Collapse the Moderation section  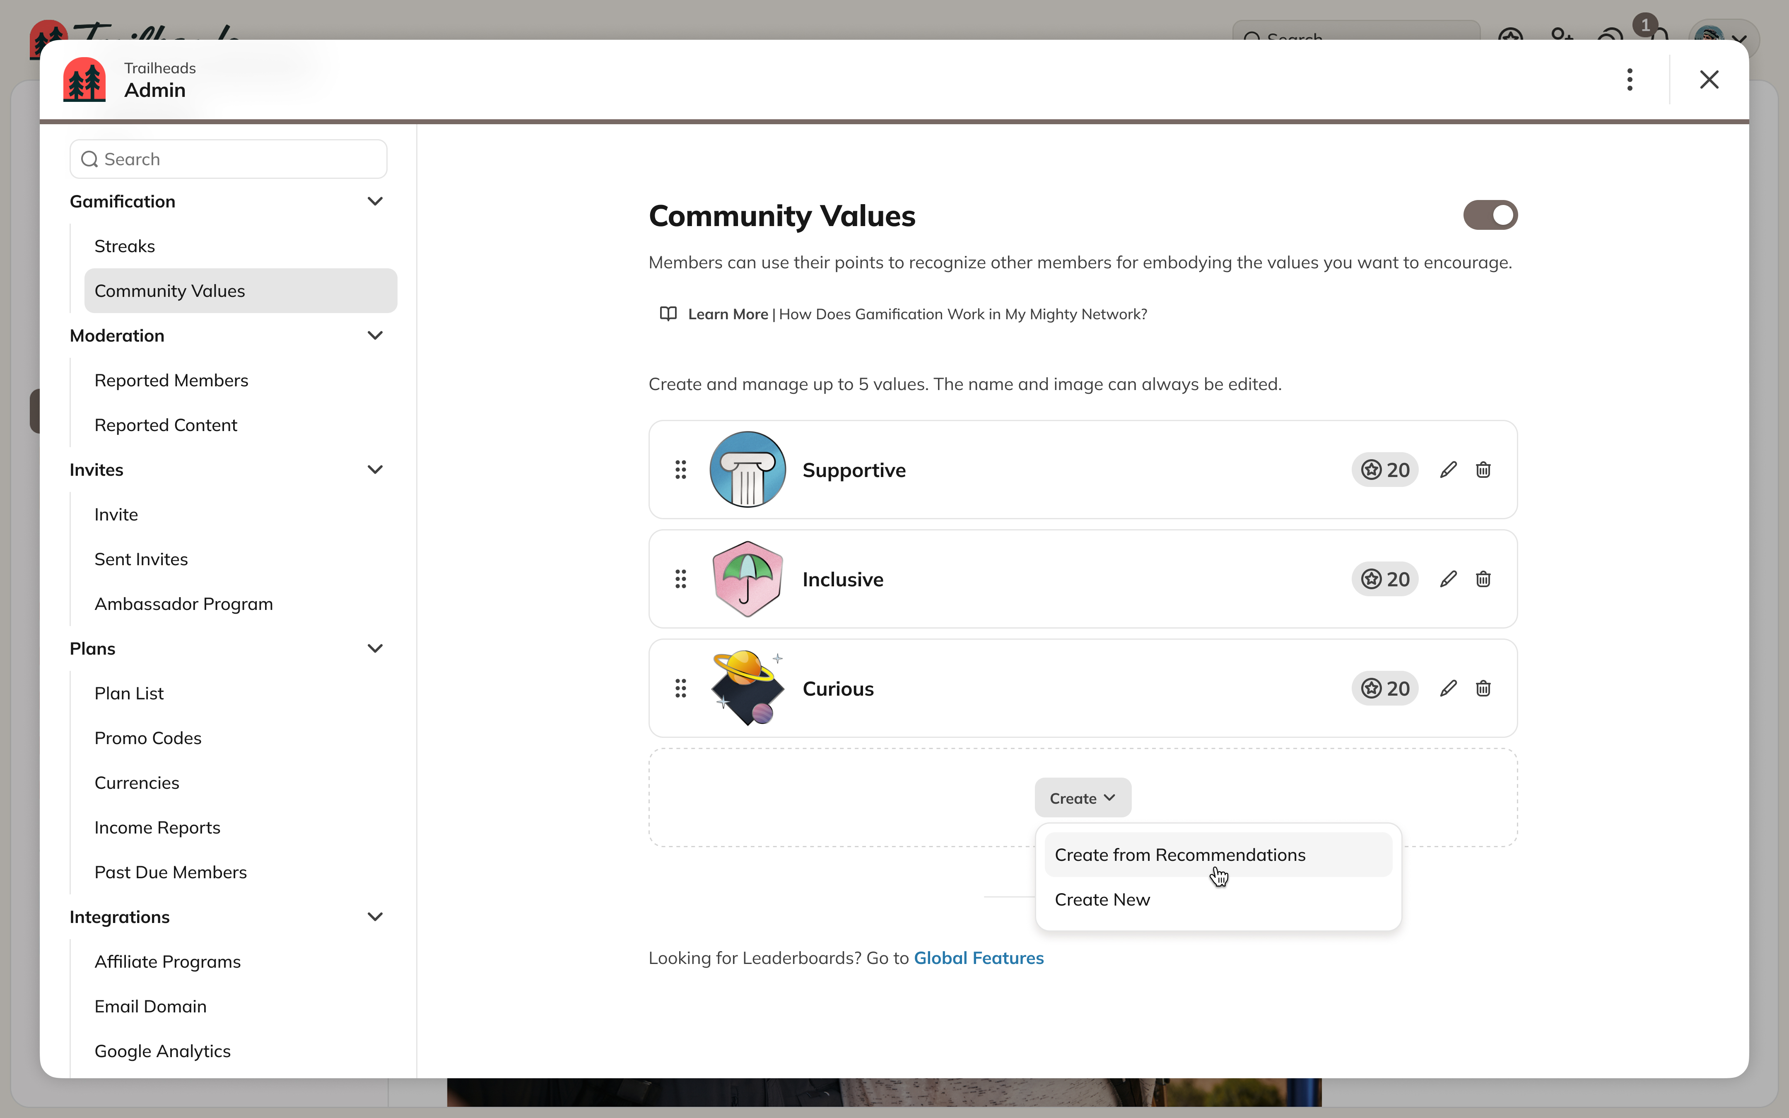[x=376, y=336]
